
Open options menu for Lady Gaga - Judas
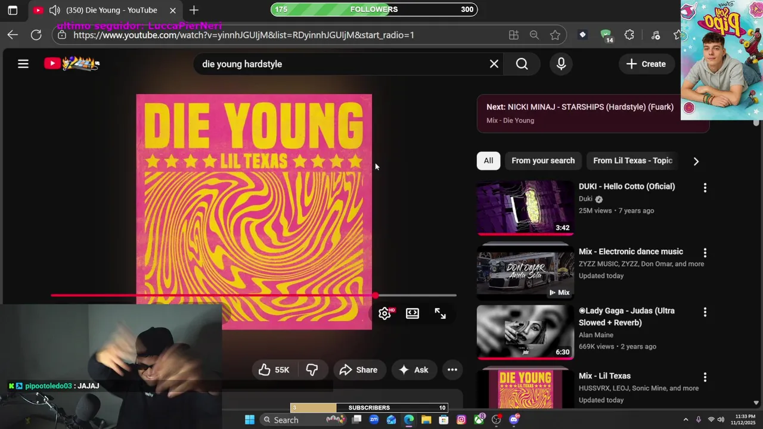(x=705, y=312)
